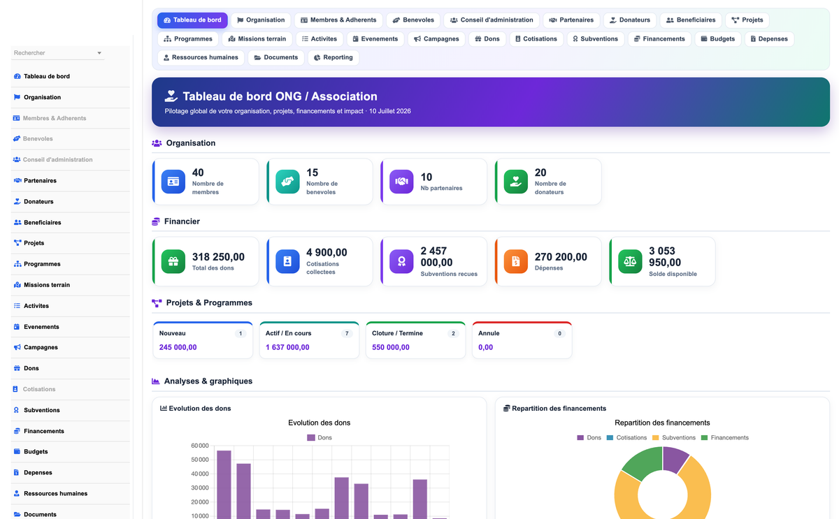Click the Subventions recues award icon

tap(401, 261)
